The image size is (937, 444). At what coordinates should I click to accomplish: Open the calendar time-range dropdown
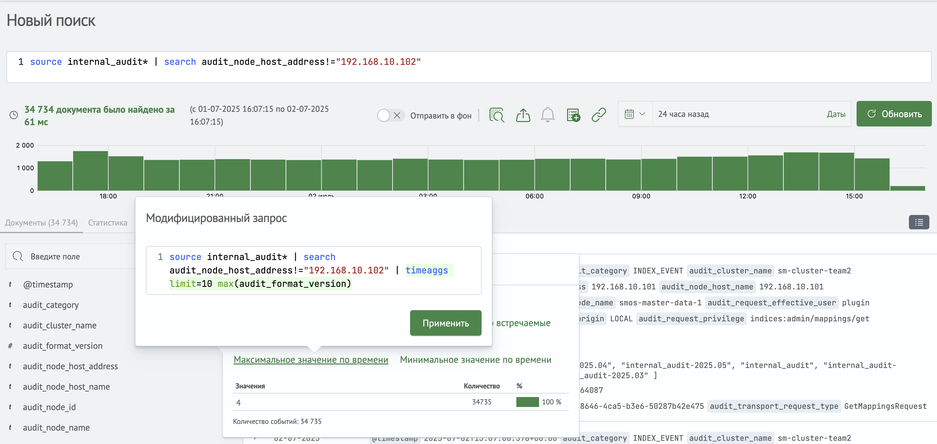(635, 114)
